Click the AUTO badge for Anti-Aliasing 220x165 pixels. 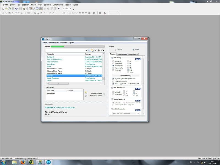click(x=138, y=59)
